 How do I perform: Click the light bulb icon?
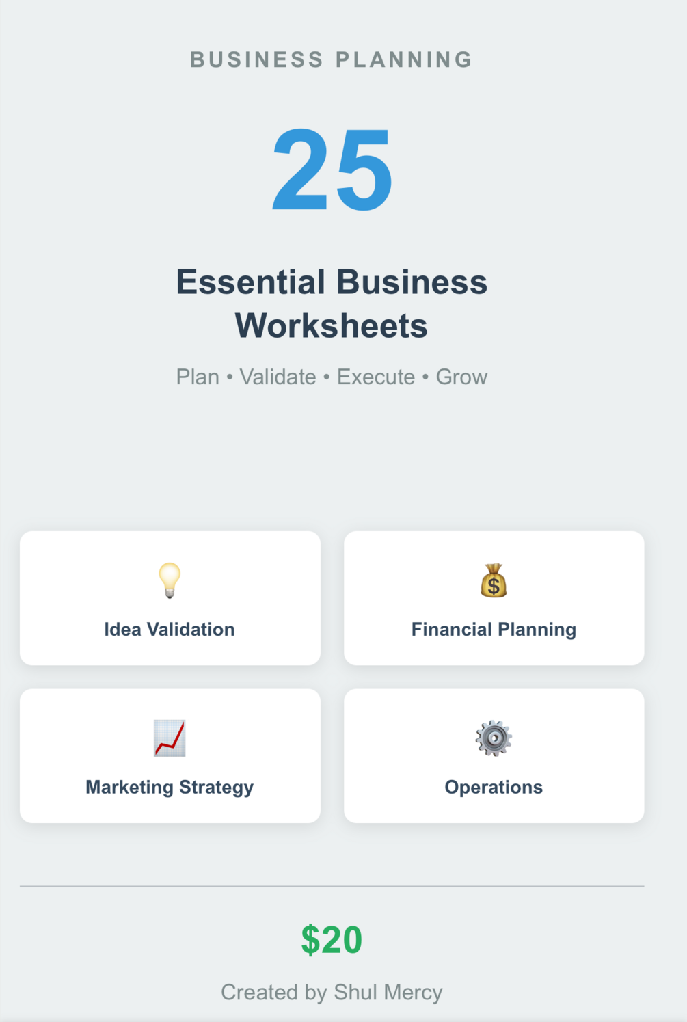170,580
